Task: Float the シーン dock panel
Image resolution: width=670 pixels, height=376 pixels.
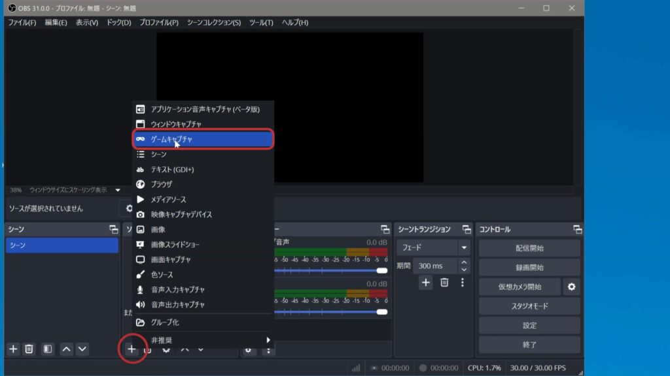Action: (x=114, y=229)
